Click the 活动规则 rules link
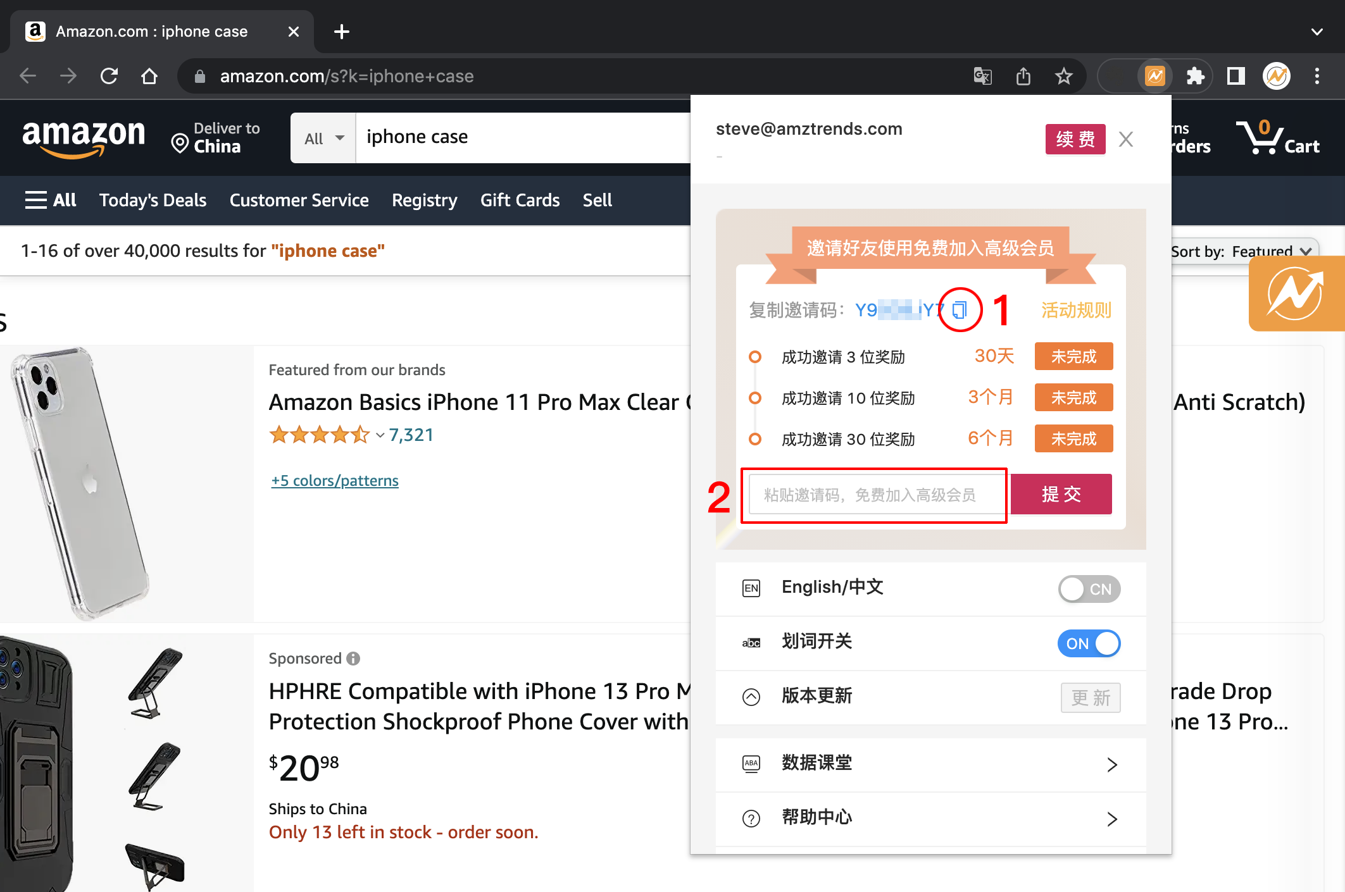The width and height of the screenshot is (1345, 892). (1076, 310)
